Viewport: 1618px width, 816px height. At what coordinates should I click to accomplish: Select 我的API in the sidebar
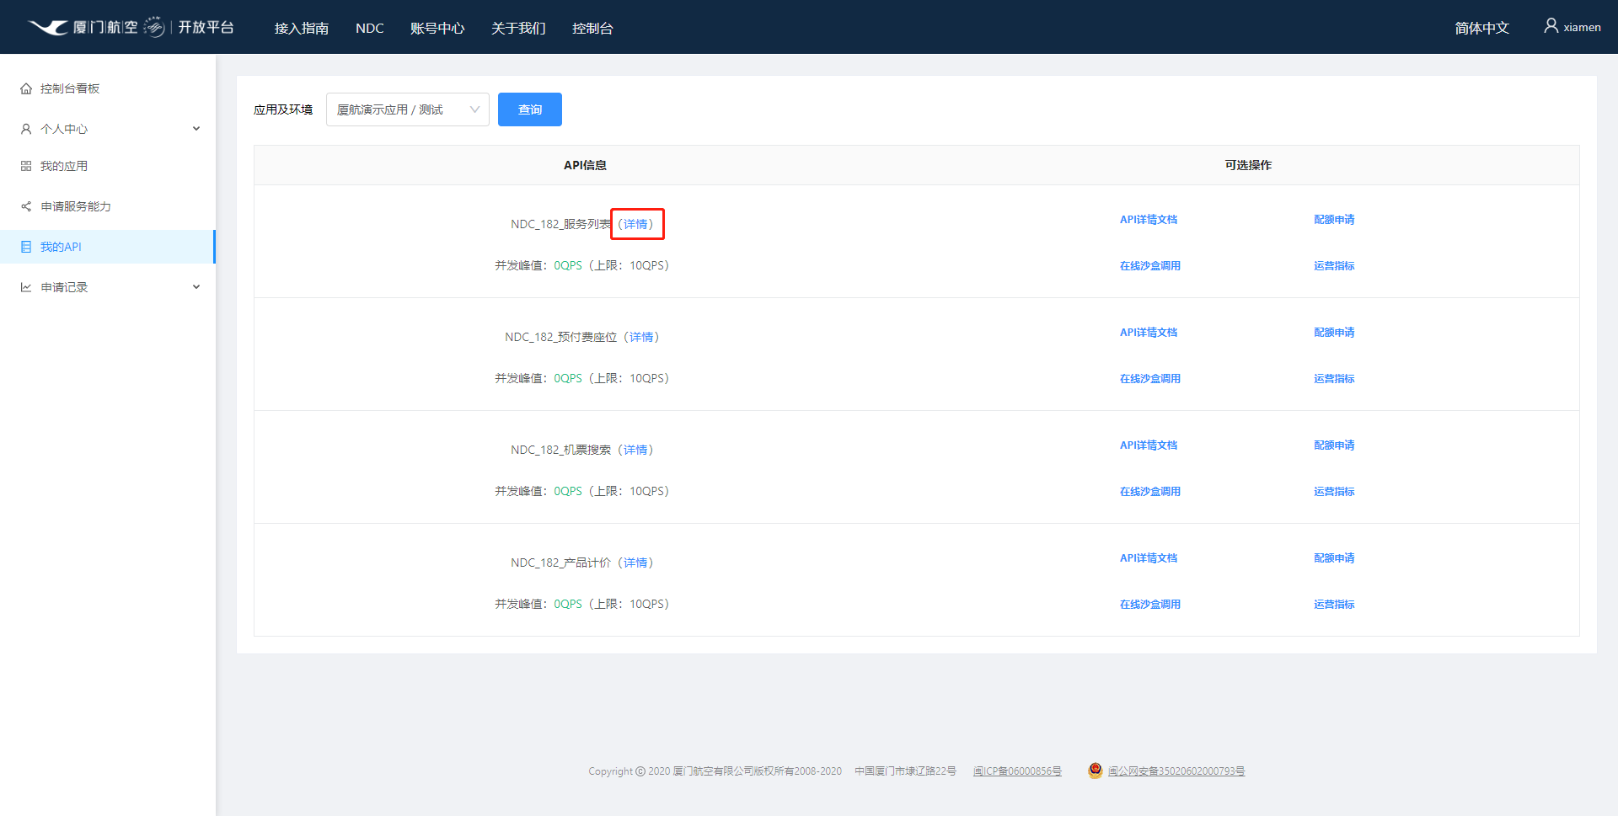108,247
